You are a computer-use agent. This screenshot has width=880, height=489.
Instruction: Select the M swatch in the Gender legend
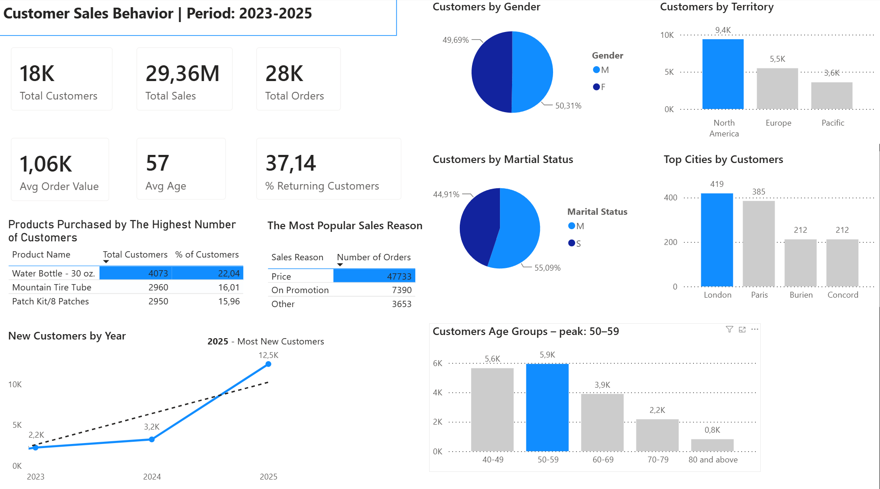596,70
